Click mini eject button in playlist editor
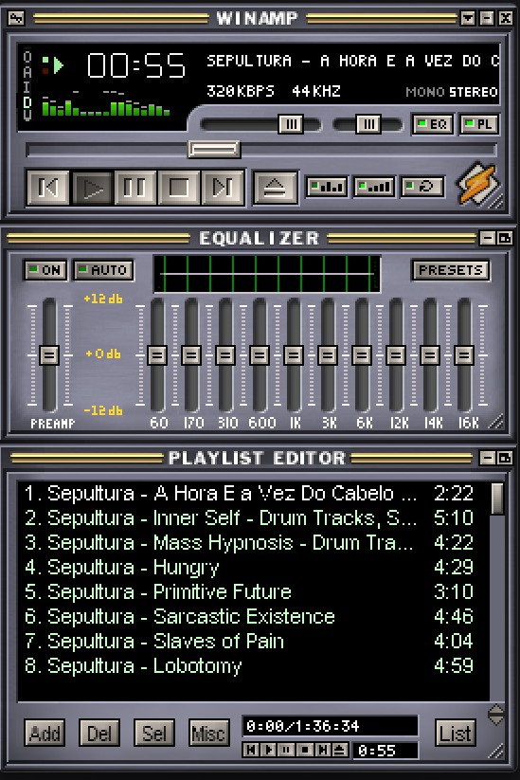This screenshot has height=780, width=520. point(339,749)
